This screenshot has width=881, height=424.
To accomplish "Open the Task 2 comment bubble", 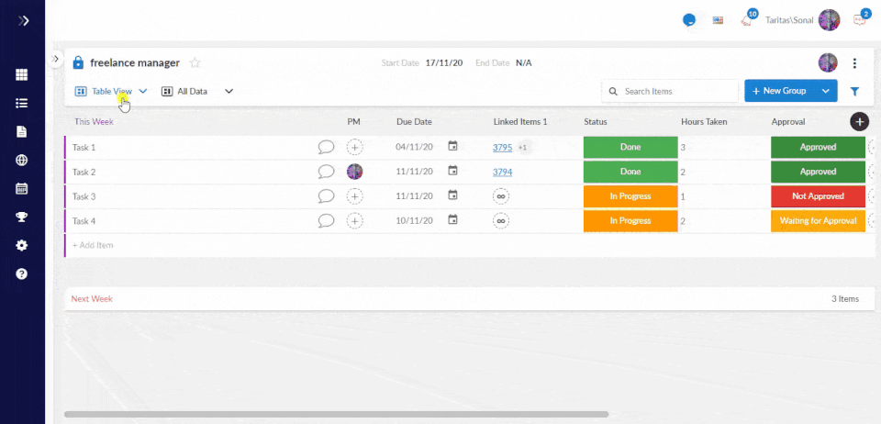I will click(x=326, y=172).
